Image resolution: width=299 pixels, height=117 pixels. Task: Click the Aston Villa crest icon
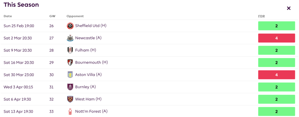click(70, 75)
